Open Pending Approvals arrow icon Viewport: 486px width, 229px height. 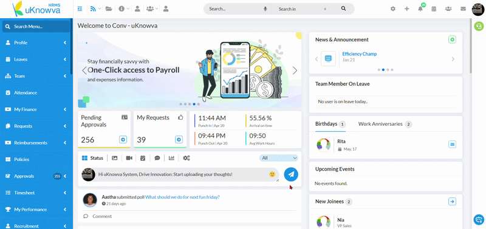123,140
